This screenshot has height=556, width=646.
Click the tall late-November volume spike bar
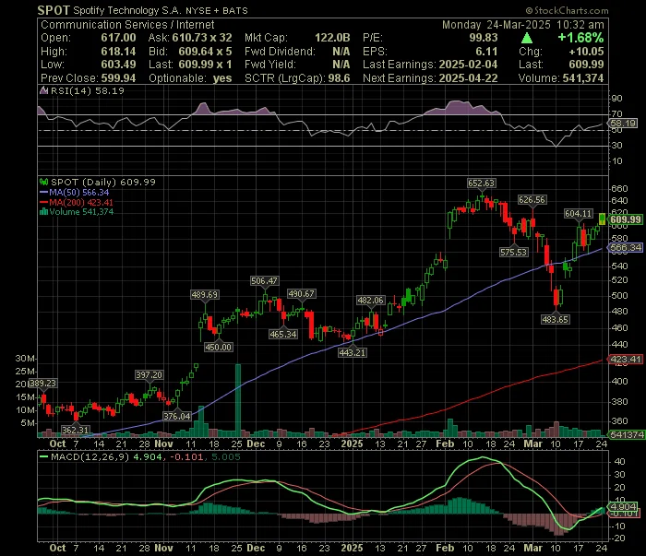coord(238,400)
